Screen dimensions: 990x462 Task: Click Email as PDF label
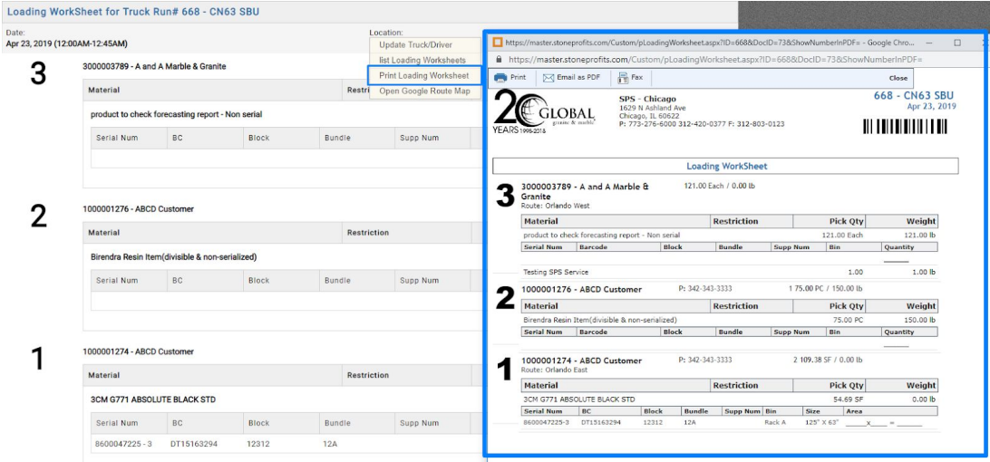point(579,78)
